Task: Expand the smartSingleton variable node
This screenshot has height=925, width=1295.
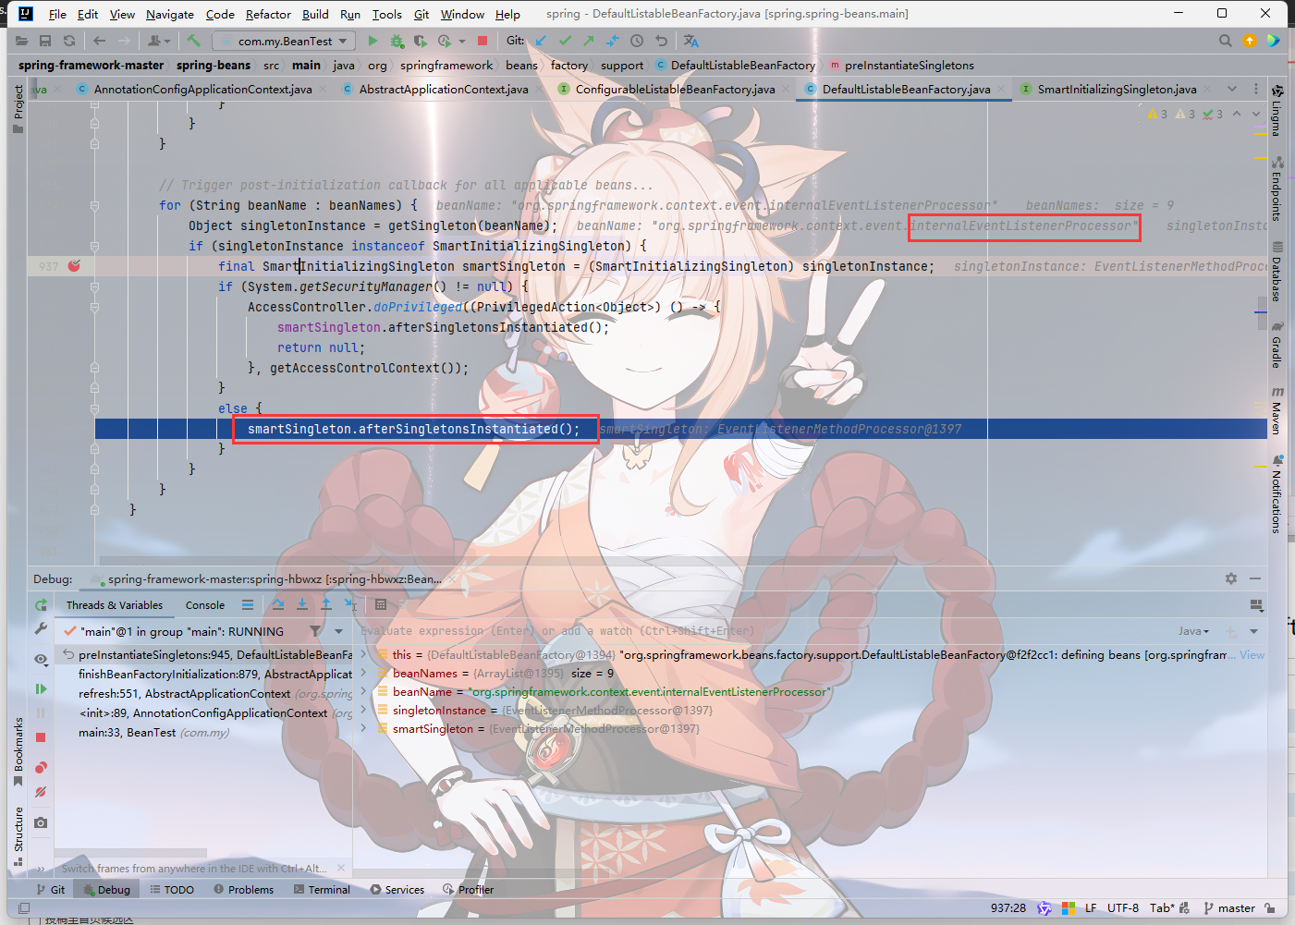Action: click(x=363, y=728)
